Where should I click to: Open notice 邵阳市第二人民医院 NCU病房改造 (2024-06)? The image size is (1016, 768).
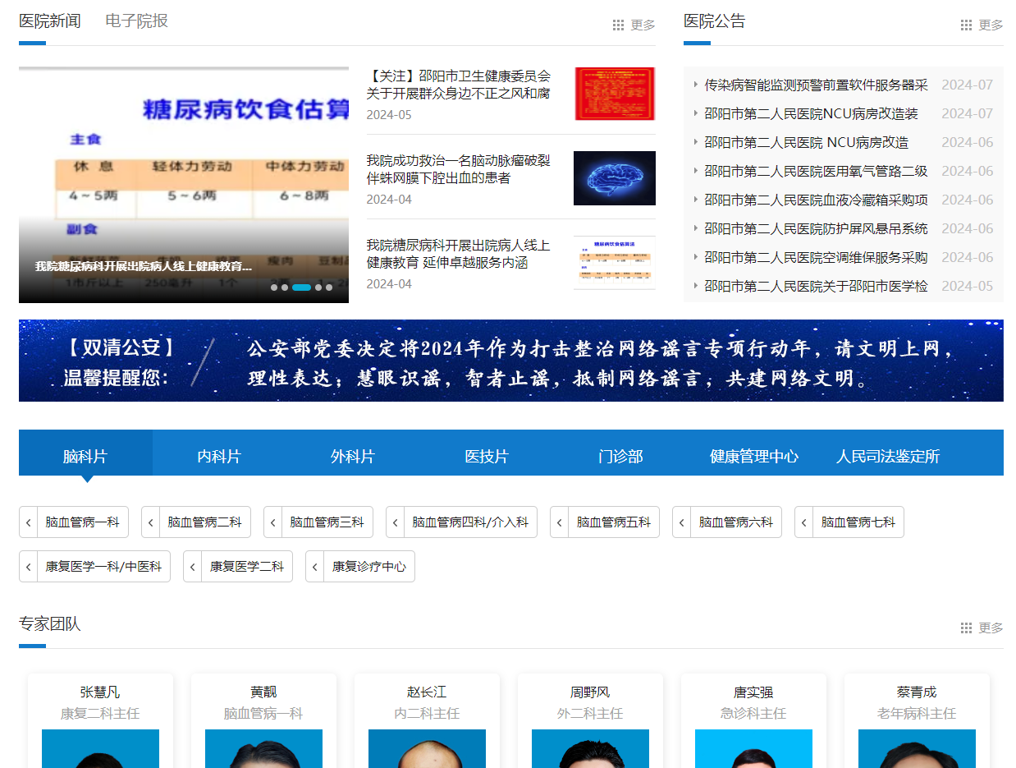click(806, 142)
